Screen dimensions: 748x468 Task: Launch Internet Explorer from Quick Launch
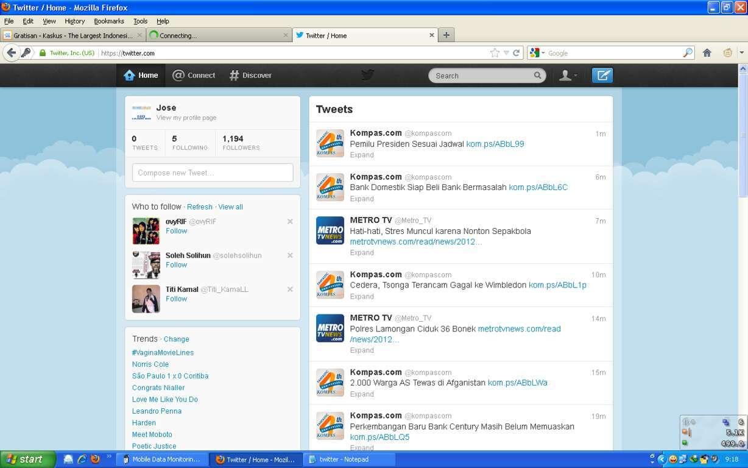click(x=82, y=459)
